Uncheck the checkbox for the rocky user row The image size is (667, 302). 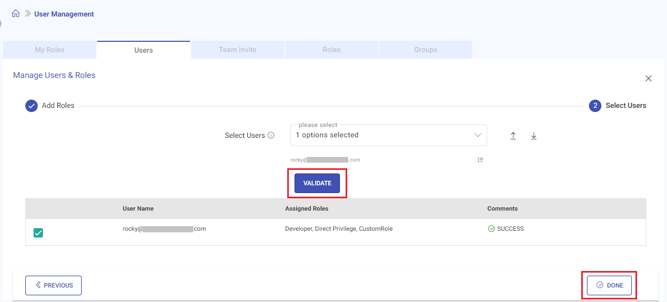click(38, 233)
